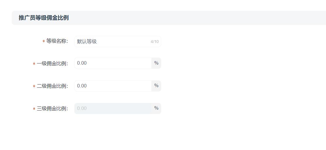Click the disabled 三级佣金比例 input field
This screenshot has width=326, height=150.
113,108
